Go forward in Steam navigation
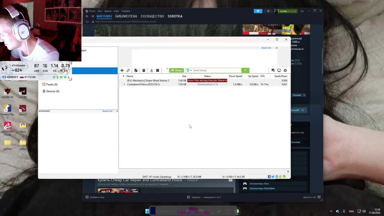This screenshot has height=216, width=384. (93, 16)
